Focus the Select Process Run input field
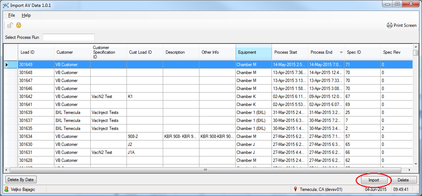 click(x=69, y=37)
